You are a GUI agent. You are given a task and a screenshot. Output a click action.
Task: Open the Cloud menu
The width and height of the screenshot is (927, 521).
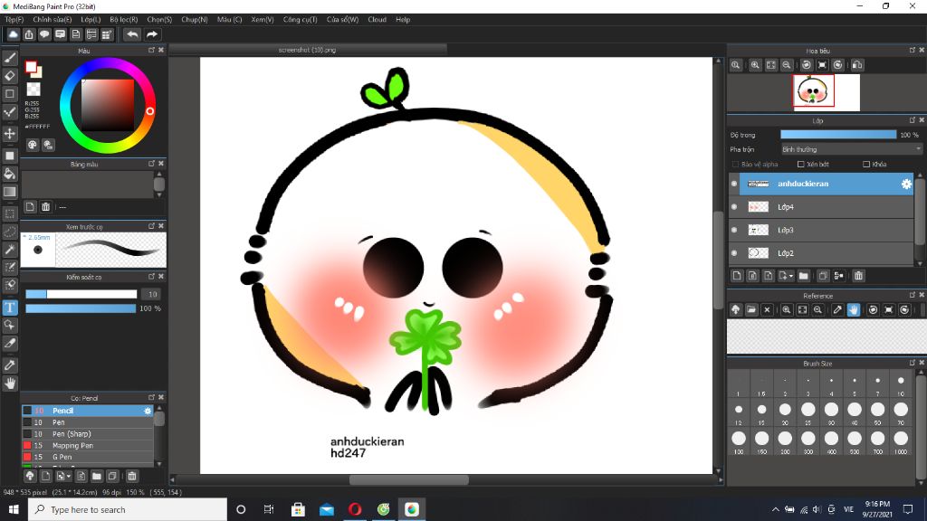coord(377,20)
